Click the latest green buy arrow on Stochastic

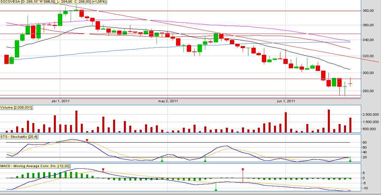350,160
